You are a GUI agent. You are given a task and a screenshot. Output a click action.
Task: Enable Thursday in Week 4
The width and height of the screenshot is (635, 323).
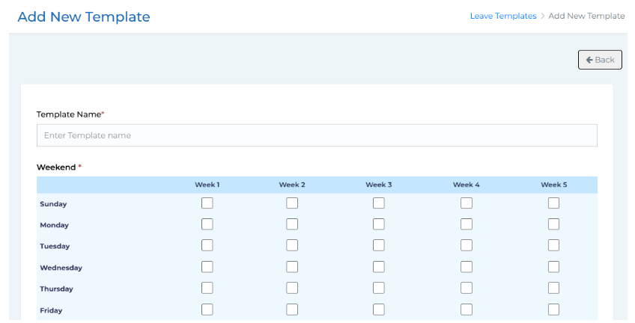(x=467, y=288)
